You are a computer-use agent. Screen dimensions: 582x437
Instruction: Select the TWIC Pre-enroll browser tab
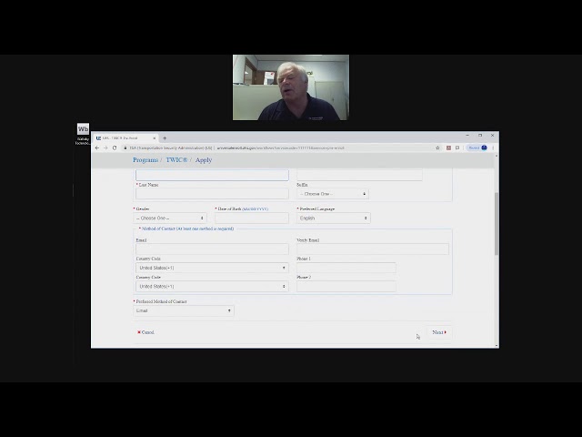pyautogui.click(x=125, y=138)
